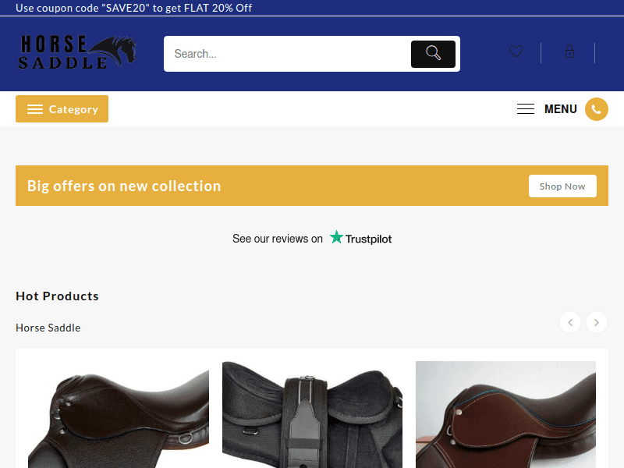This screenshot has width=624, height=468.
Task: View the black saddle pad product image
Action: pyautogui.click(x=312, y=415)
